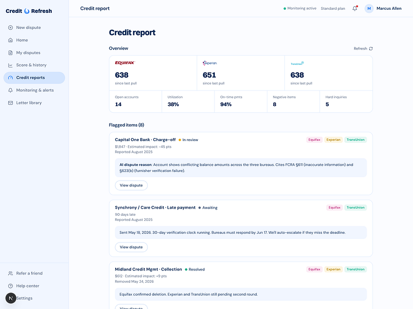The image size is (413, 309).
Task: Click the Standard plan label
Action: (333, 8)
